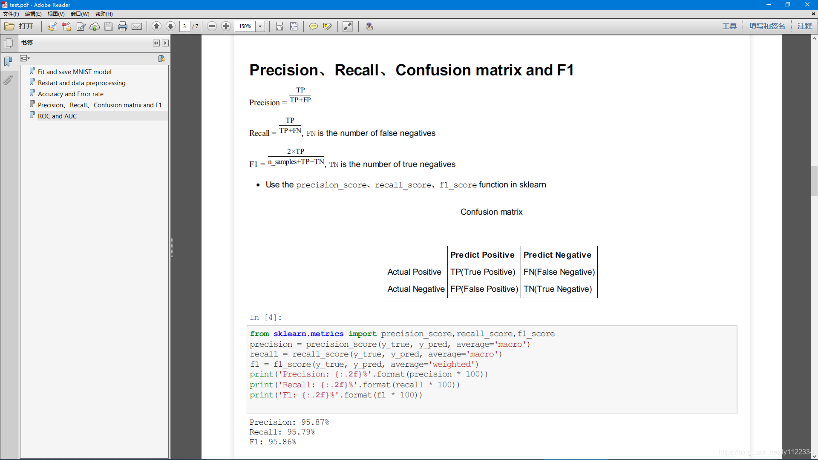Screen dimensions: 818x460
Task: Open 填写和签名 panel
Action: pyautogui.click(x=767, y=26)
